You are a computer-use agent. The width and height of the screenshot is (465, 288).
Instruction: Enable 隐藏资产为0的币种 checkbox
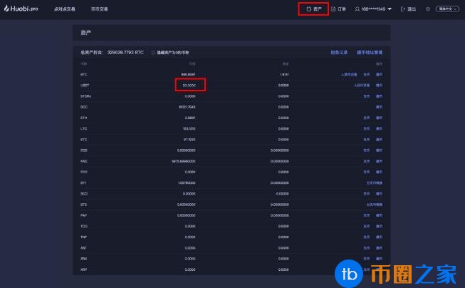coord(153,53)
